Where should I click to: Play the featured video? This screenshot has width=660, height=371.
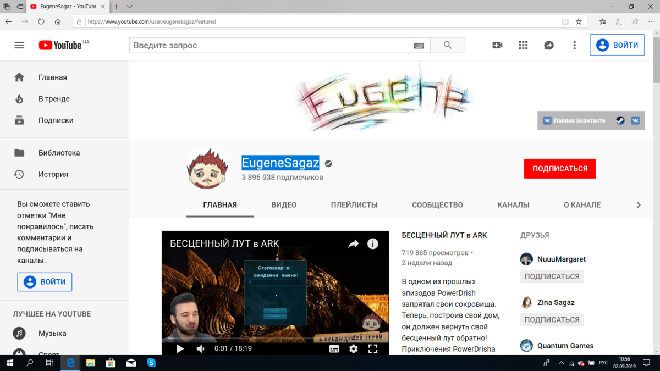coord(180,348)
